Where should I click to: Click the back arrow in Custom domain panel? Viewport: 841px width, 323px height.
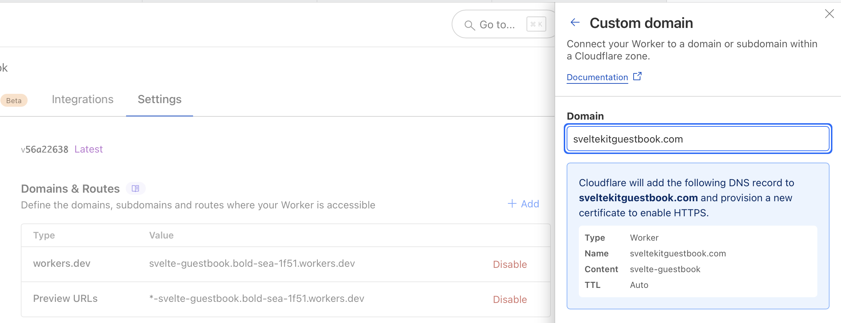[x=575, y=22]
